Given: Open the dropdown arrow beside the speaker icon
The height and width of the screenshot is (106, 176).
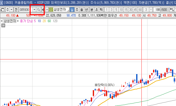Looking at the screenshot, I should pyautogui.click(x=47, y=10).
